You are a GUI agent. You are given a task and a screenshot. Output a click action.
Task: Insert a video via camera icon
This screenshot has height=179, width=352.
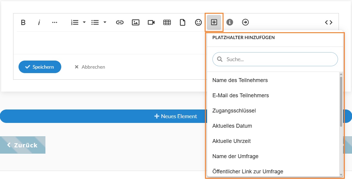click(151, 22)
